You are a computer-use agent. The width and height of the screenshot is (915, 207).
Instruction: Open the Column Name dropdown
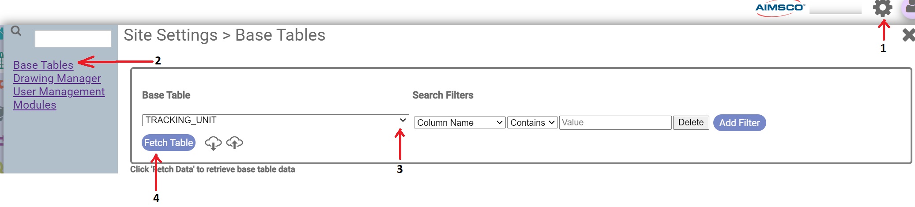pyautogui.click(x=459, y=123)
